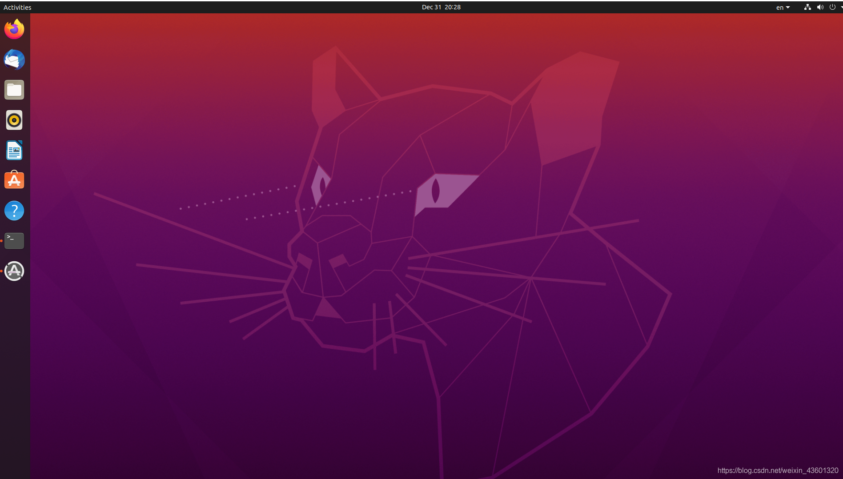Start Rhythmbox music player
843x479 pixels.
click(x=14, y=120)
